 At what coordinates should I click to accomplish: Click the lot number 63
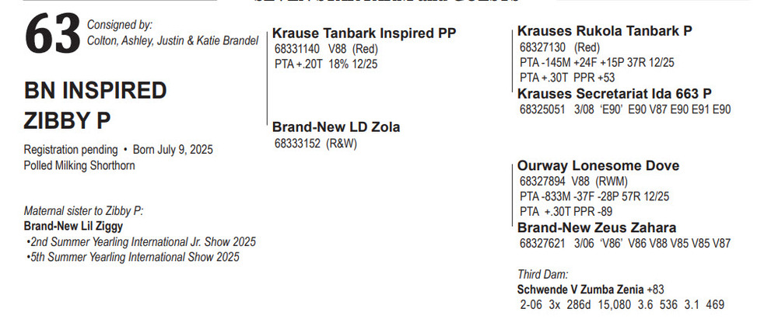[53, 35]
